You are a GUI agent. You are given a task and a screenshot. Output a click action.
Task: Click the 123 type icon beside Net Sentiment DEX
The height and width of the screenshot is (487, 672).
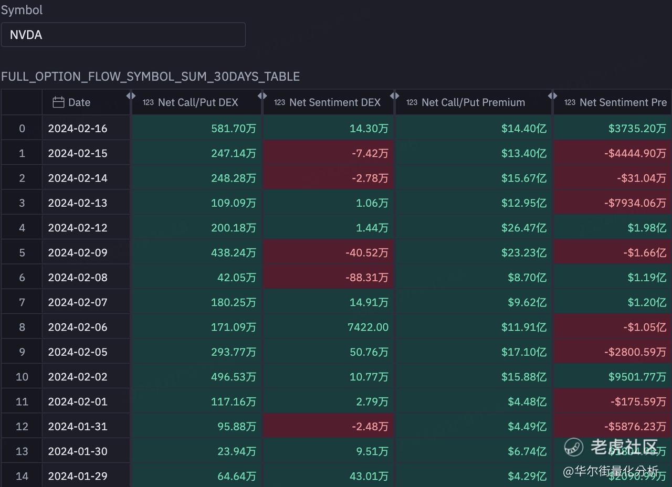(279, 102)
